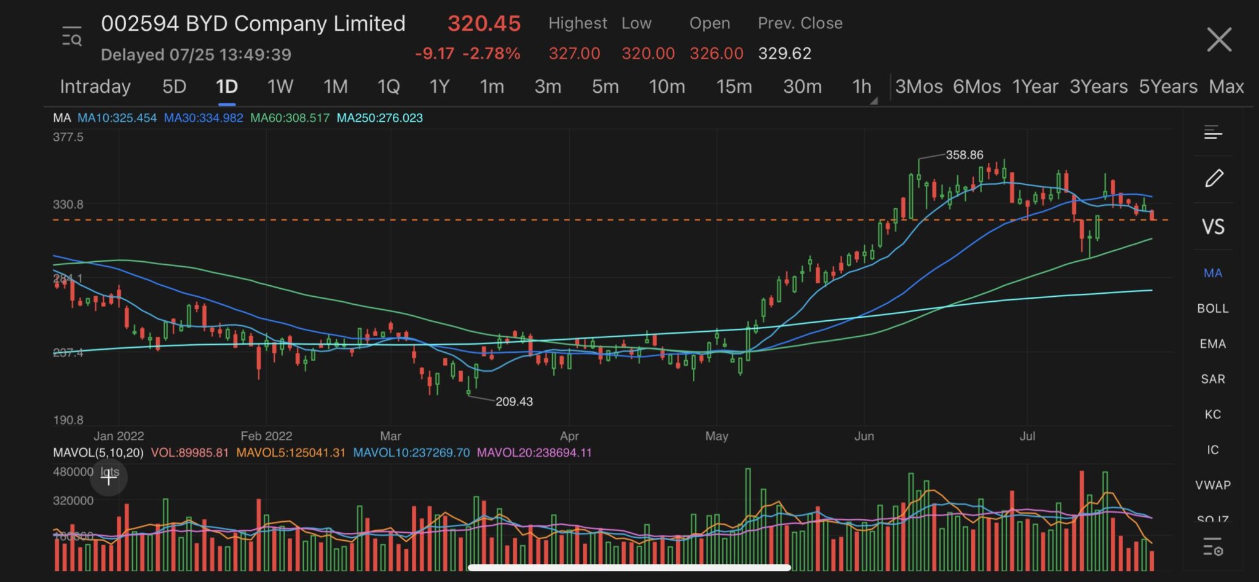The height and width of the screenshot is (582, 1259).
Task: Tap the MA30:334.982 legend value
Action: click(203, 118)
